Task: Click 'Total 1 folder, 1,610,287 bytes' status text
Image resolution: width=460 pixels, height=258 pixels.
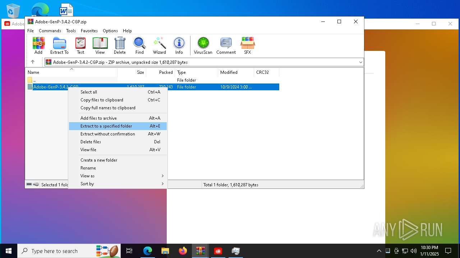Action: pyautogui.click(x=231, y=185)
